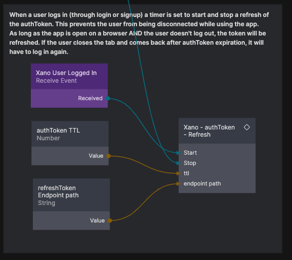Click the Received output label

point(90,98)
